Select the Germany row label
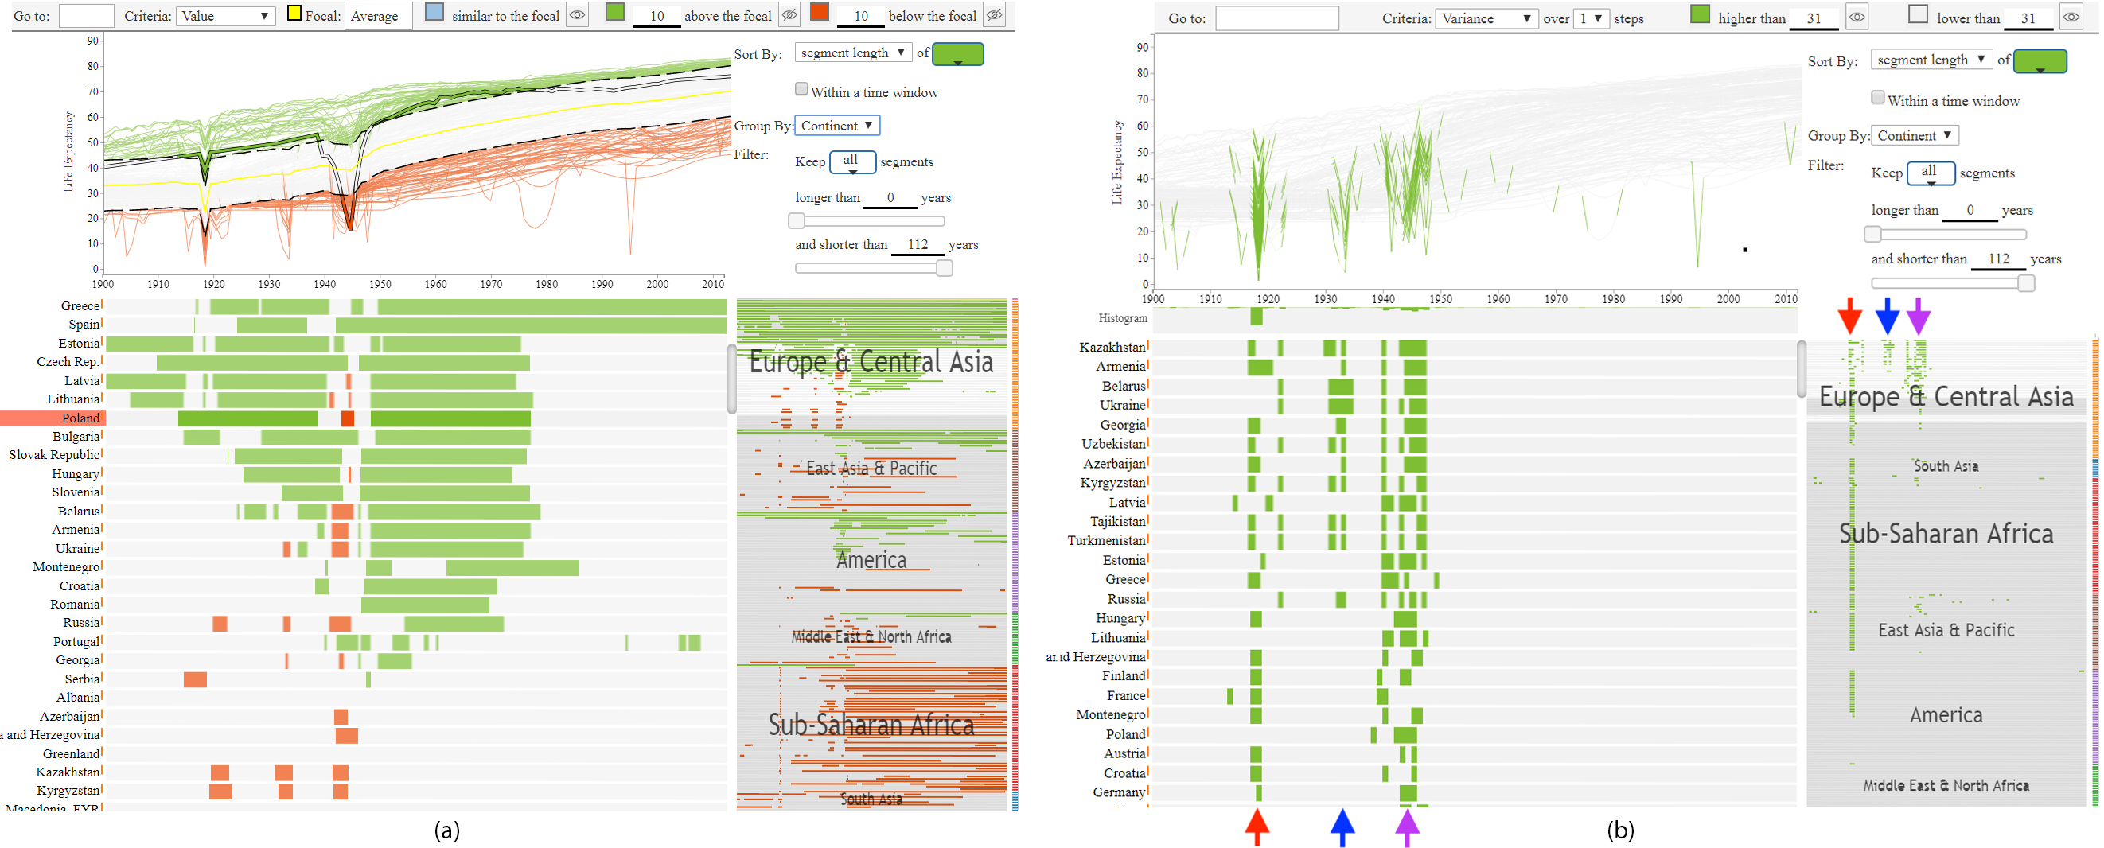The image size is (2104, 848). tap(1119, 792)
